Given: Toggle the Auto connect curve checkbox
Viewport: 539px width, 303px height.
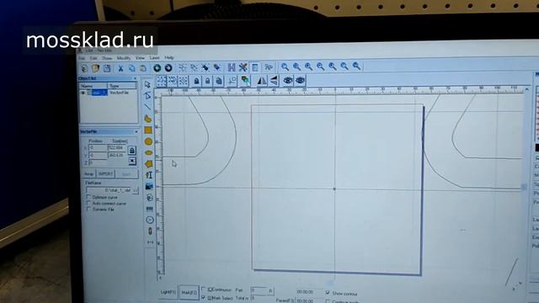Looking at the screenshot, I should tap(88, 203).
